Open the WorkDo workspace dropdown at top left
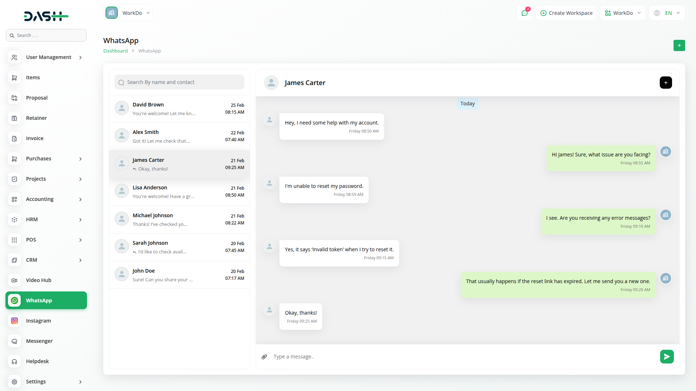Screen dimensions: 696x391 [x=128, y=13]
